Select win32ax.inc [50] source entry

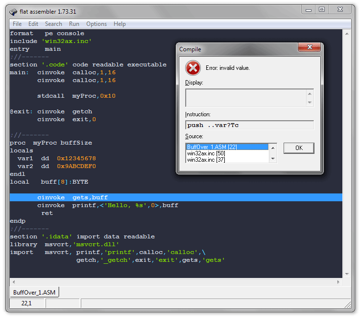click(x=227, y=153)
